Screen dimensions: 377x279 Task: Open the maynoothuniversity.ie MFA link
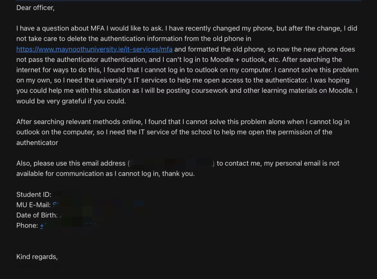point(94,49)
